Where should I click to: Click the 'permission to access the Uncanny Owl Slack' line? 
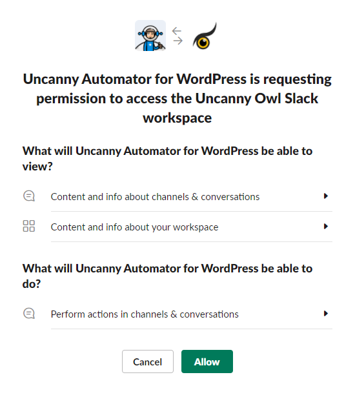[x=177, y=99]
